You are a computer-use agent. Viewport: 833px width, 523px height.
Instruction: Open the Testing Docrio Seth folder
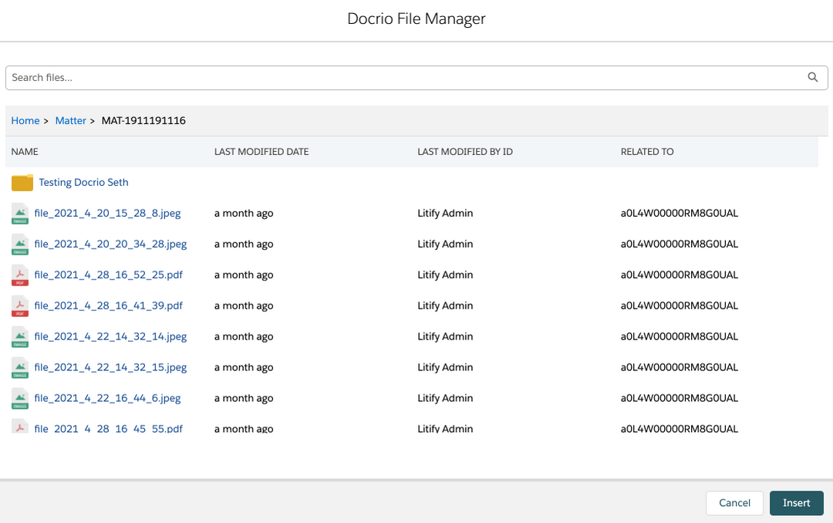[x=83, y=183]
